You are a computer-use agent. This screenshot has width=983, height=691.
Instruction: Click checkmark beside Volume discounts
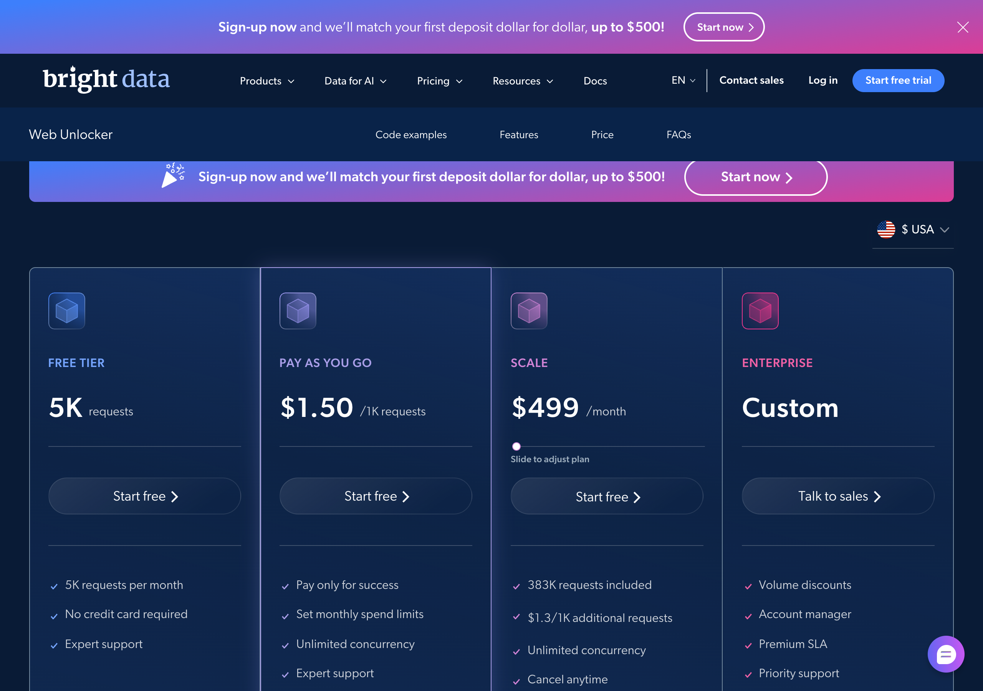(748, 587)
